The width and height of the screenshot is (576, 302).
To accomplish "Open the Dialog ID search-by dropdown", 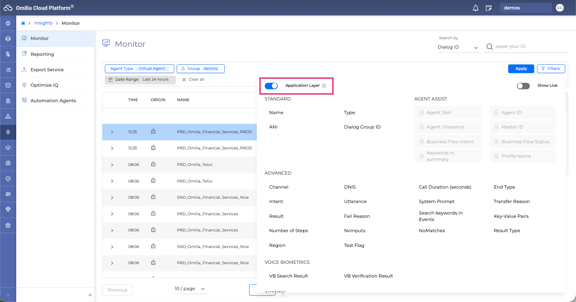I will 458,47.
